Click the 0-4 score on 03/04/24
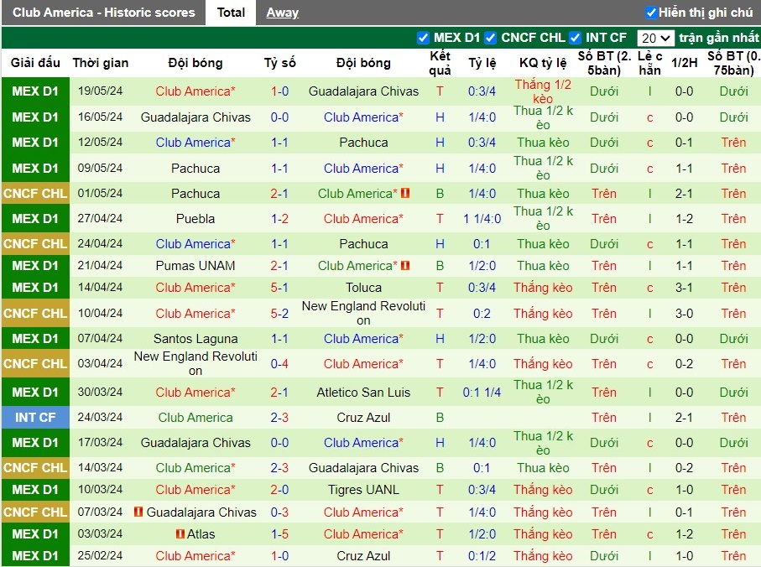The image size is (761, 567). pyautogui.click(x=279, y=364)
